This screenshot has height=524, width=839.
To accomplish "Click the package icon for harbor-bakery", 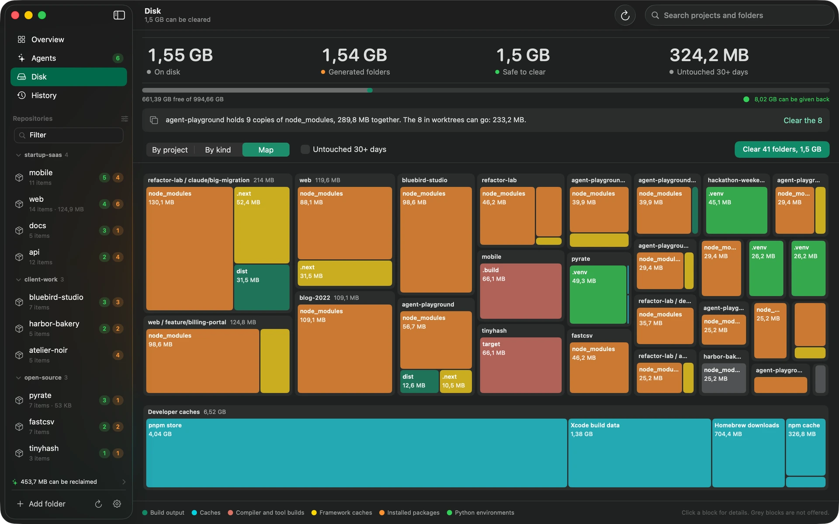I will [19, 328].
